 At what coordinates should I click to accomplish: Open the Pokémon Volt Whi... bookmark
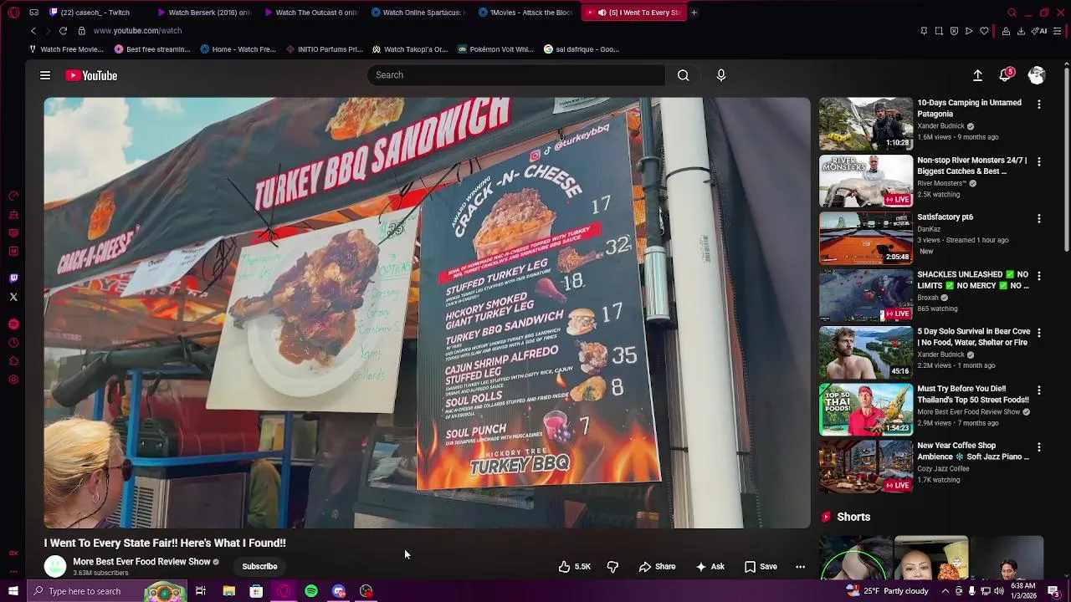point(495,49)
